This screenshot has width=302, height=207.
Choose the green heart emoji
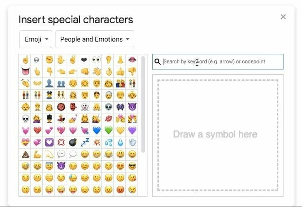pos(108,131)
